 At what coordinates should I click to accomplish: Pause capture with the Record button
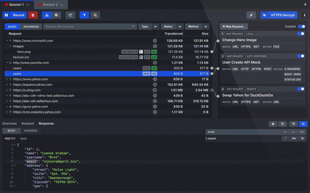pyautogui.click(x=15, y=15)
